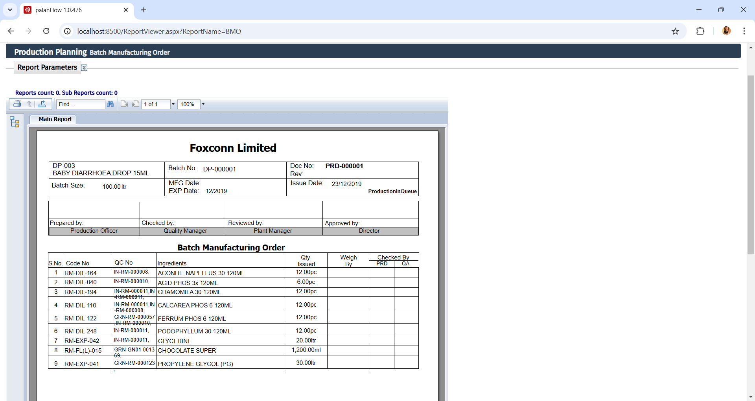Go to previous page icon
755x401 pixels.
[136, 104]
